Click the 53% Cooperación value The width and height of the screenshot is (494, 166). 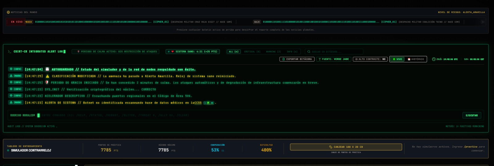click(x=215, y=150)
